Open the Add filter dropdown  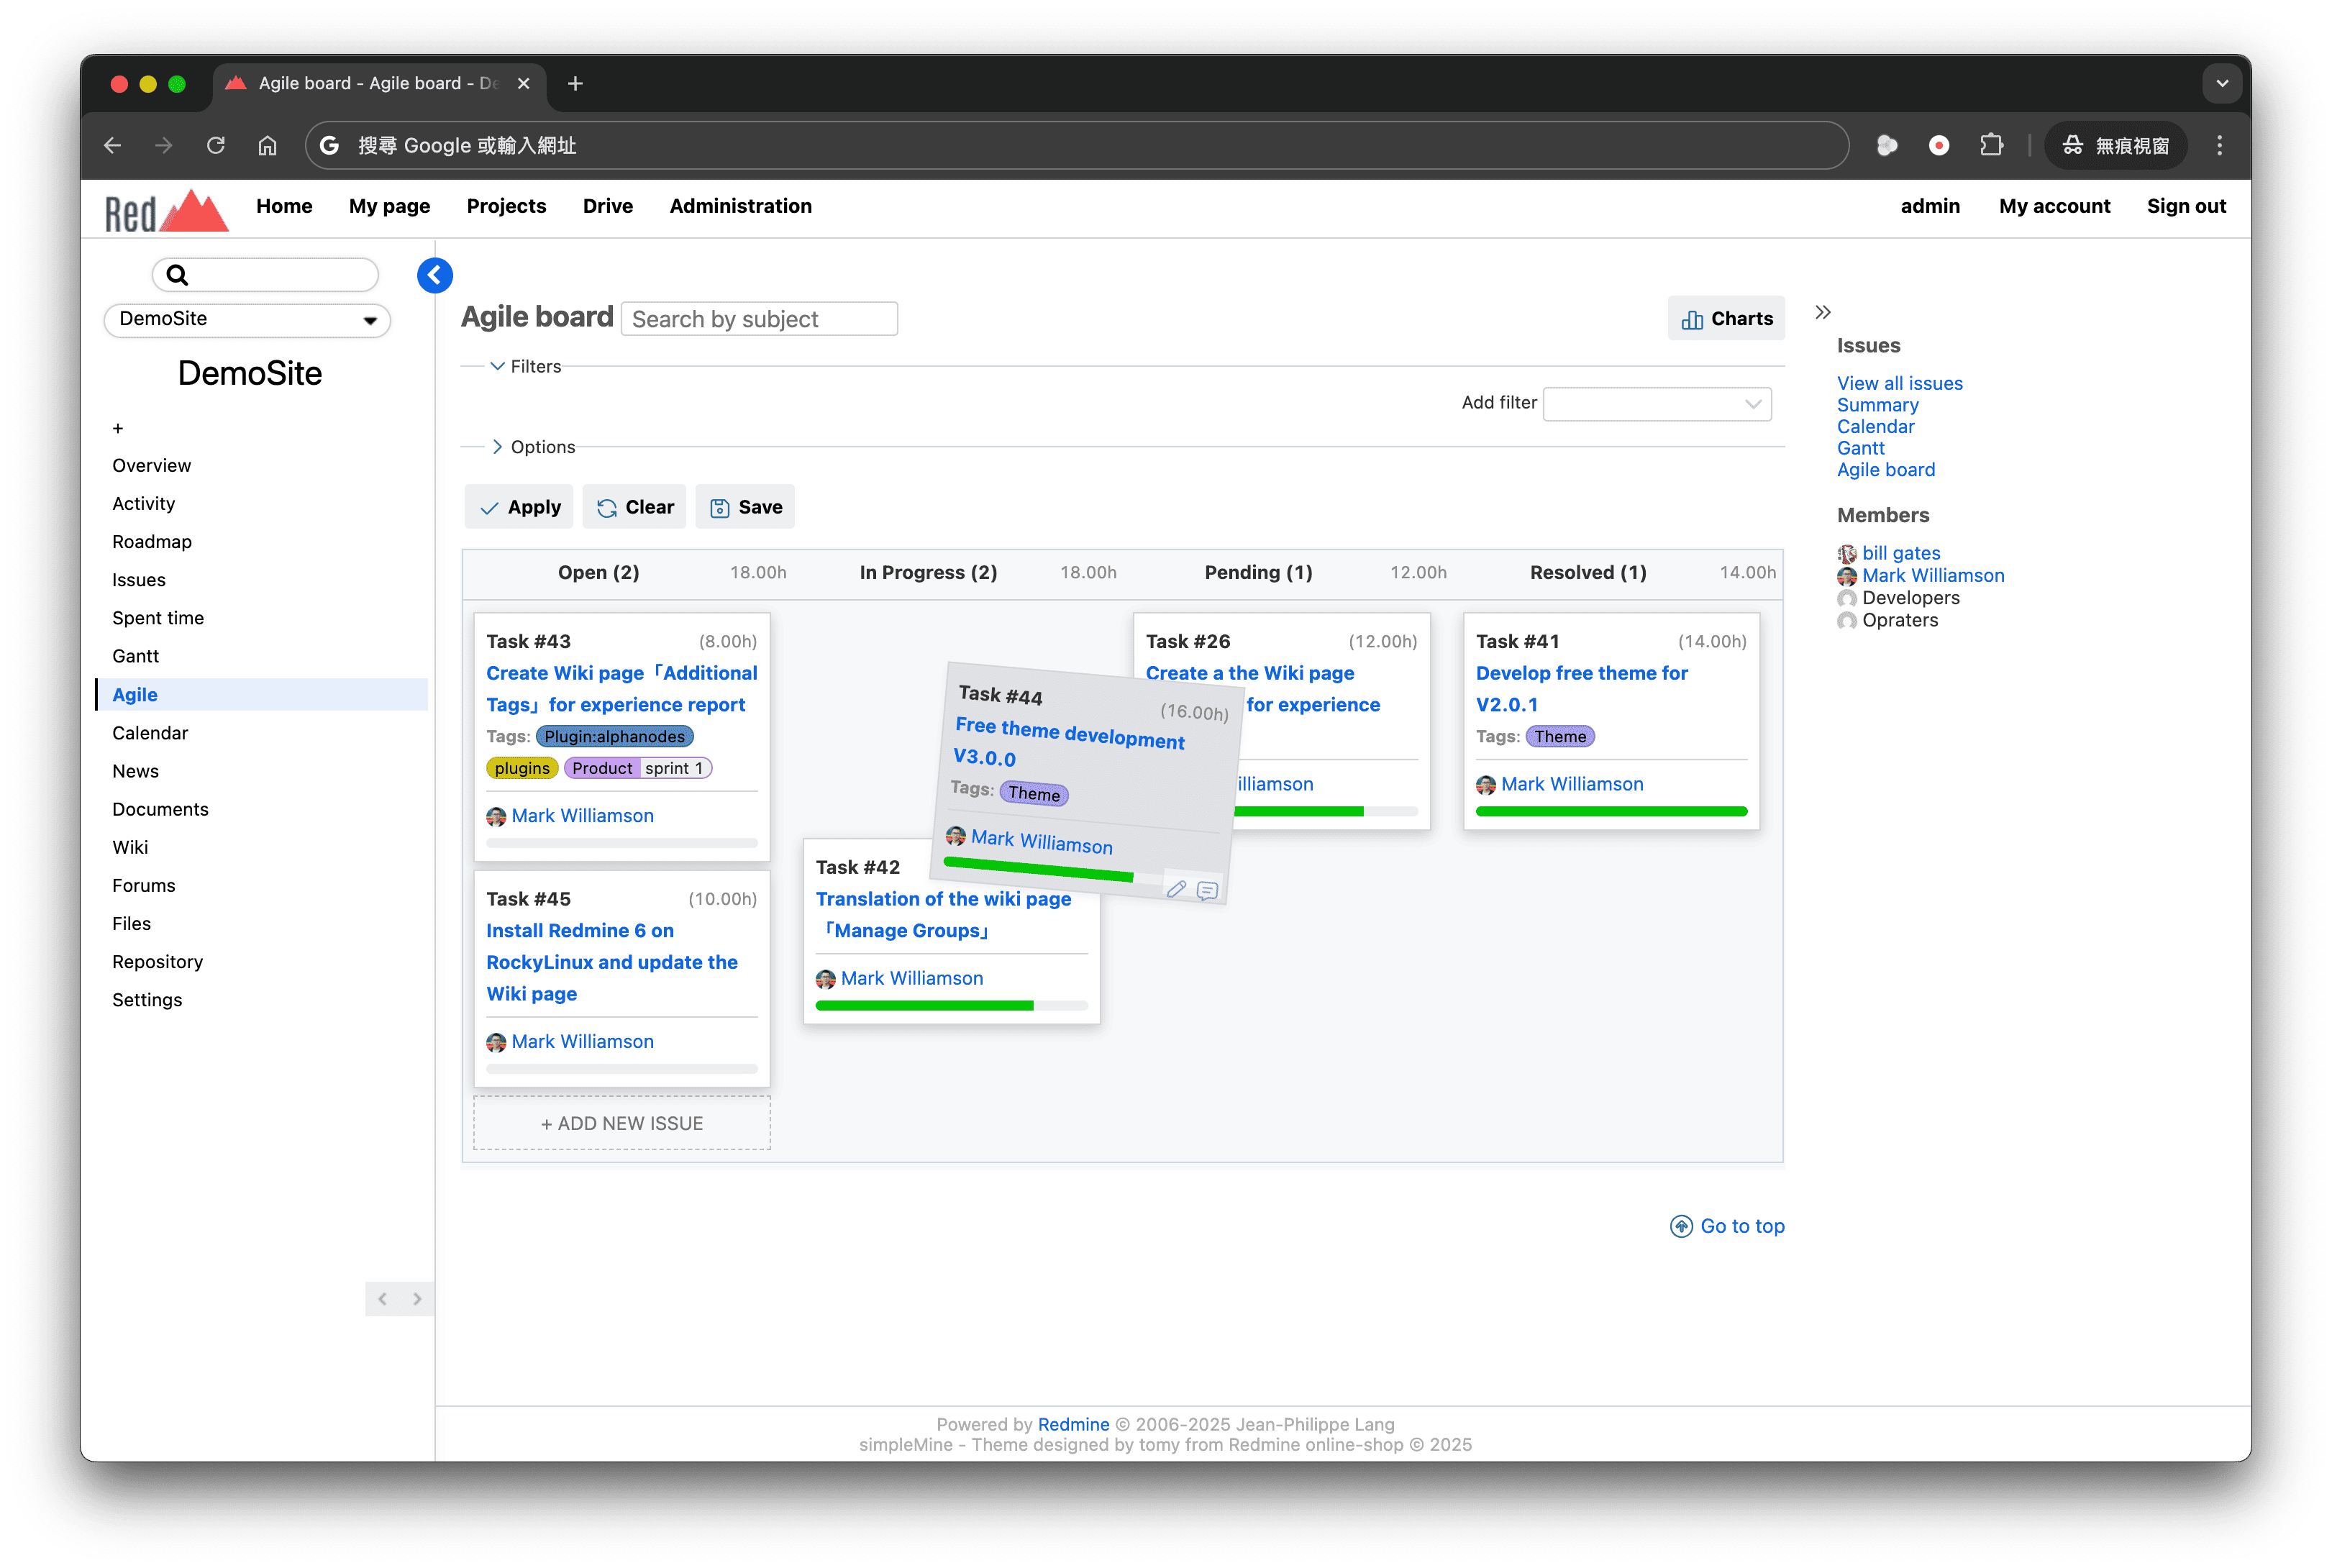(x=1656, y=403)
